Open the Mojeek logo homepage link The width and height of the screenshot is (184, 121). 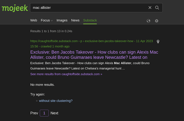[15, 8]
